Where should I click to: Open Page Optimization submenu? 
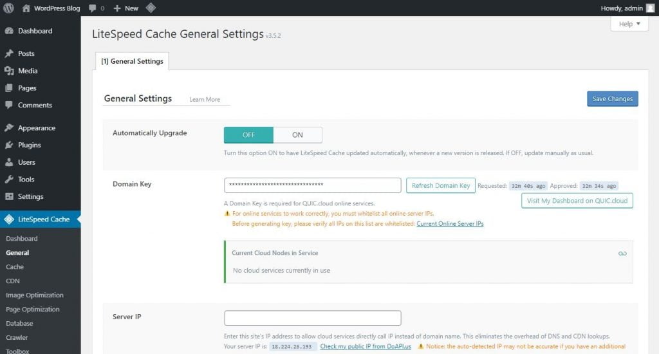coord(32,309)
